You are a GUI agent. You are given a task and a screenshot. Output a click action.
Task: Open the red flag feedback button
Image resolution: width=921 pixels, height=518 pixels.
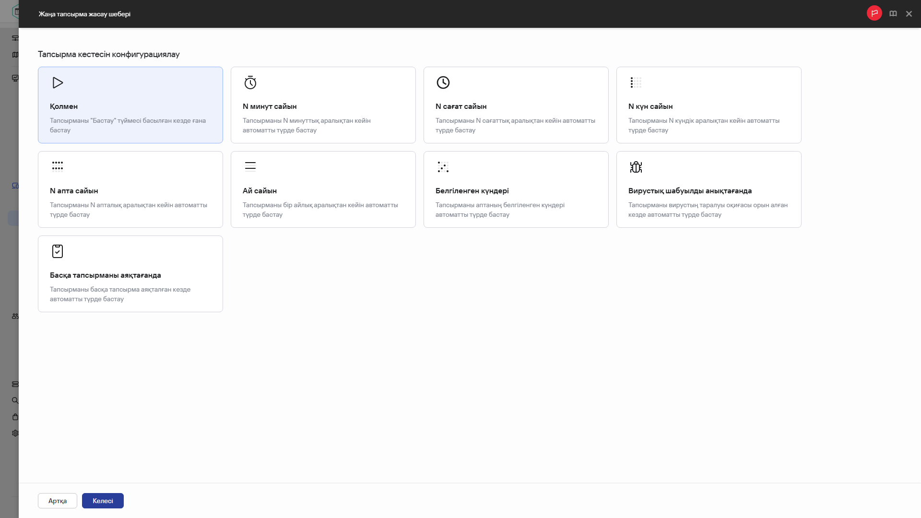[874, 13]
